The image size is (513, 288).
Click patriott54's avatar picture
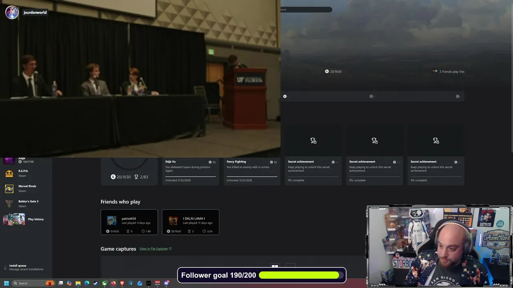point(112,220)
